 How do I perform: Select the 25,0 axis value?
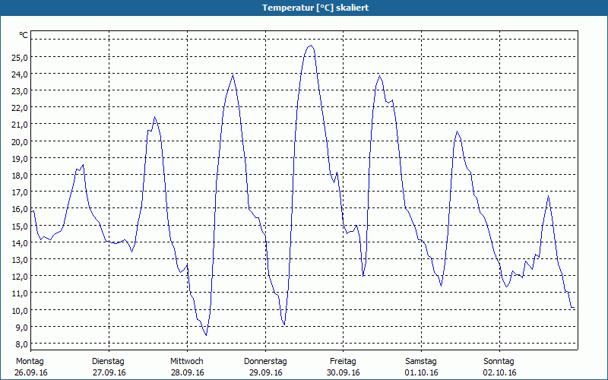tap(20, 58)
